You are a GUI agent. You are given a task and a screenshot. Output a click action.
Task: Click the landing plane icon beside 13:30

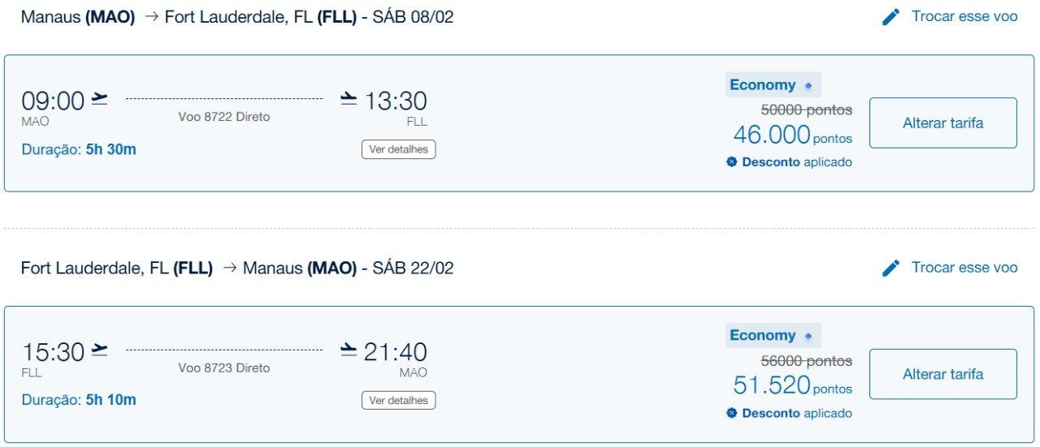(x=349, y=99)
